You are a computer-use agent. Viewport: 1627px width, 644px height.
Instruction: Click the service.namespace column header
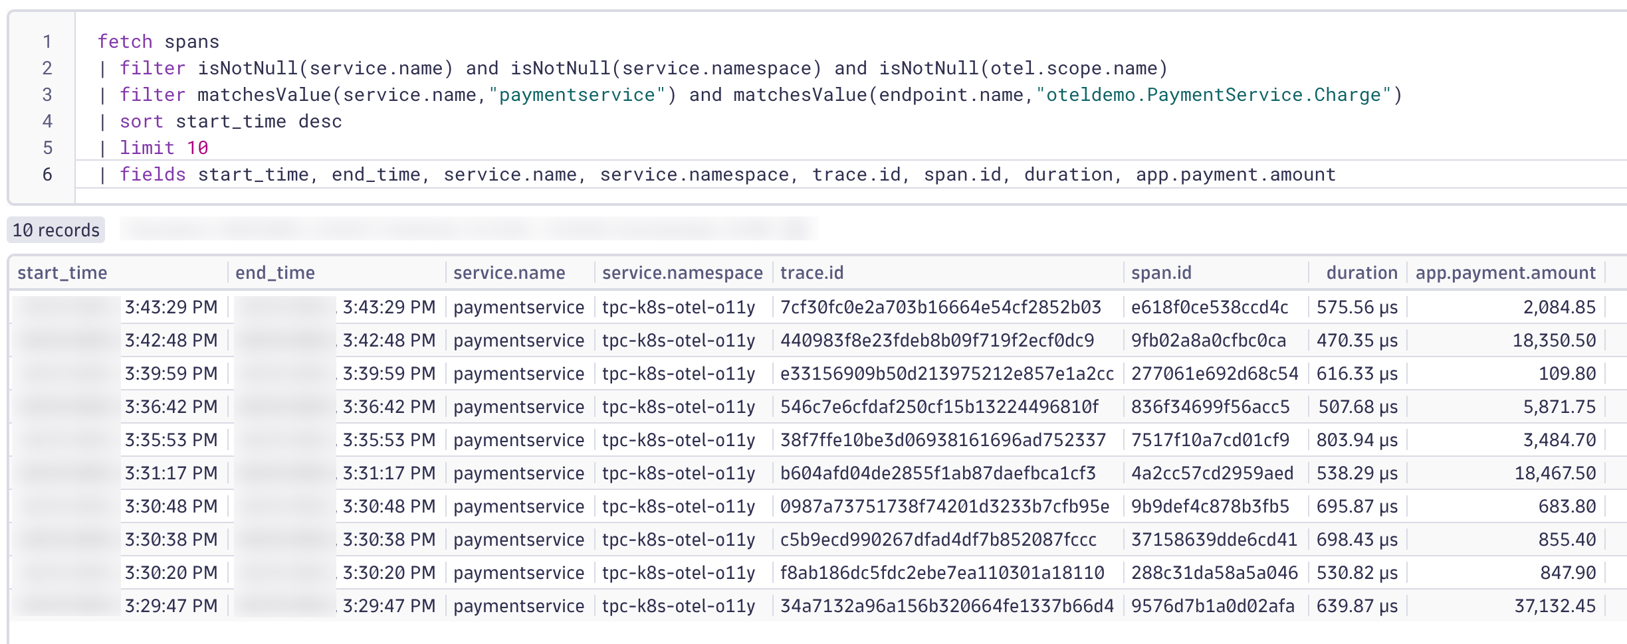pyautogui.click(x=681, y=272)
